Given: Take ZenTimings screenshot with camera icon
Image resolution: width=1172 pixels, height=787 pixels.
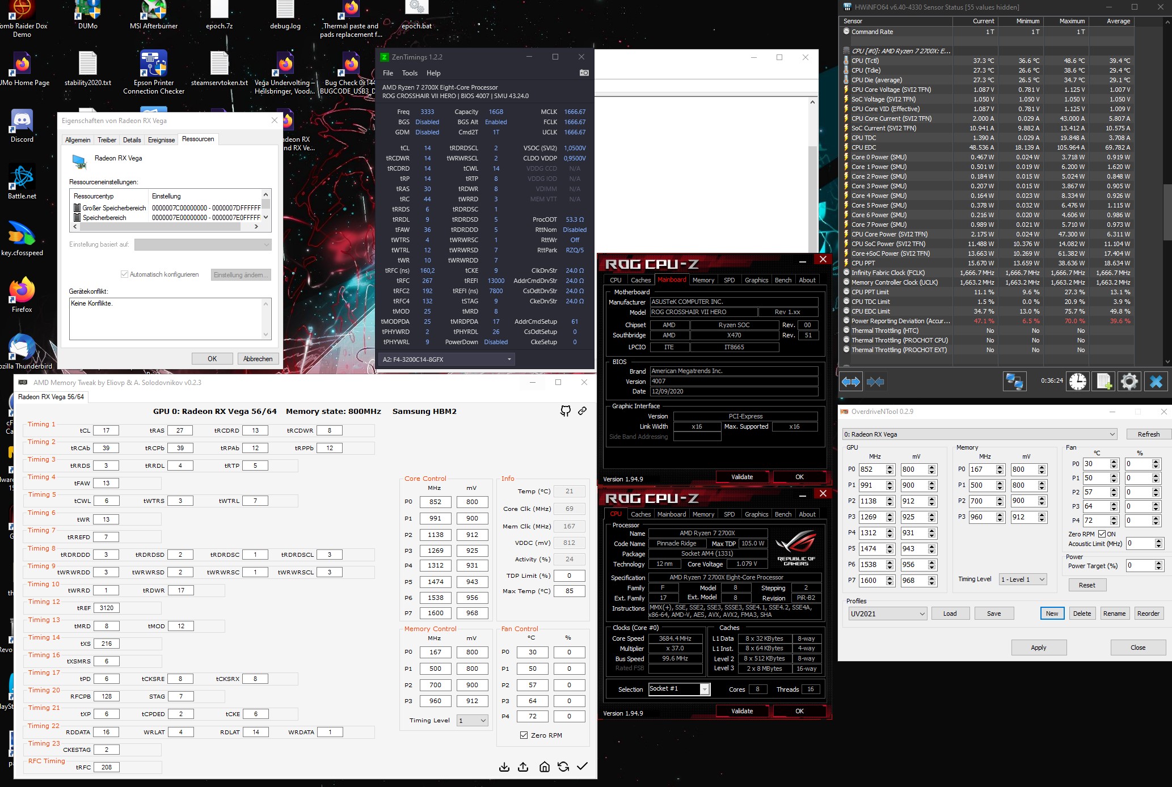Looking at the screenshot, I should click(x=584, y=73).
